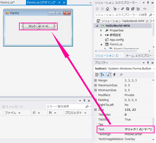Screen dimensions: 156x143
Task: Select the 参照設定 tree item
Action: click(x=115, y=35)
